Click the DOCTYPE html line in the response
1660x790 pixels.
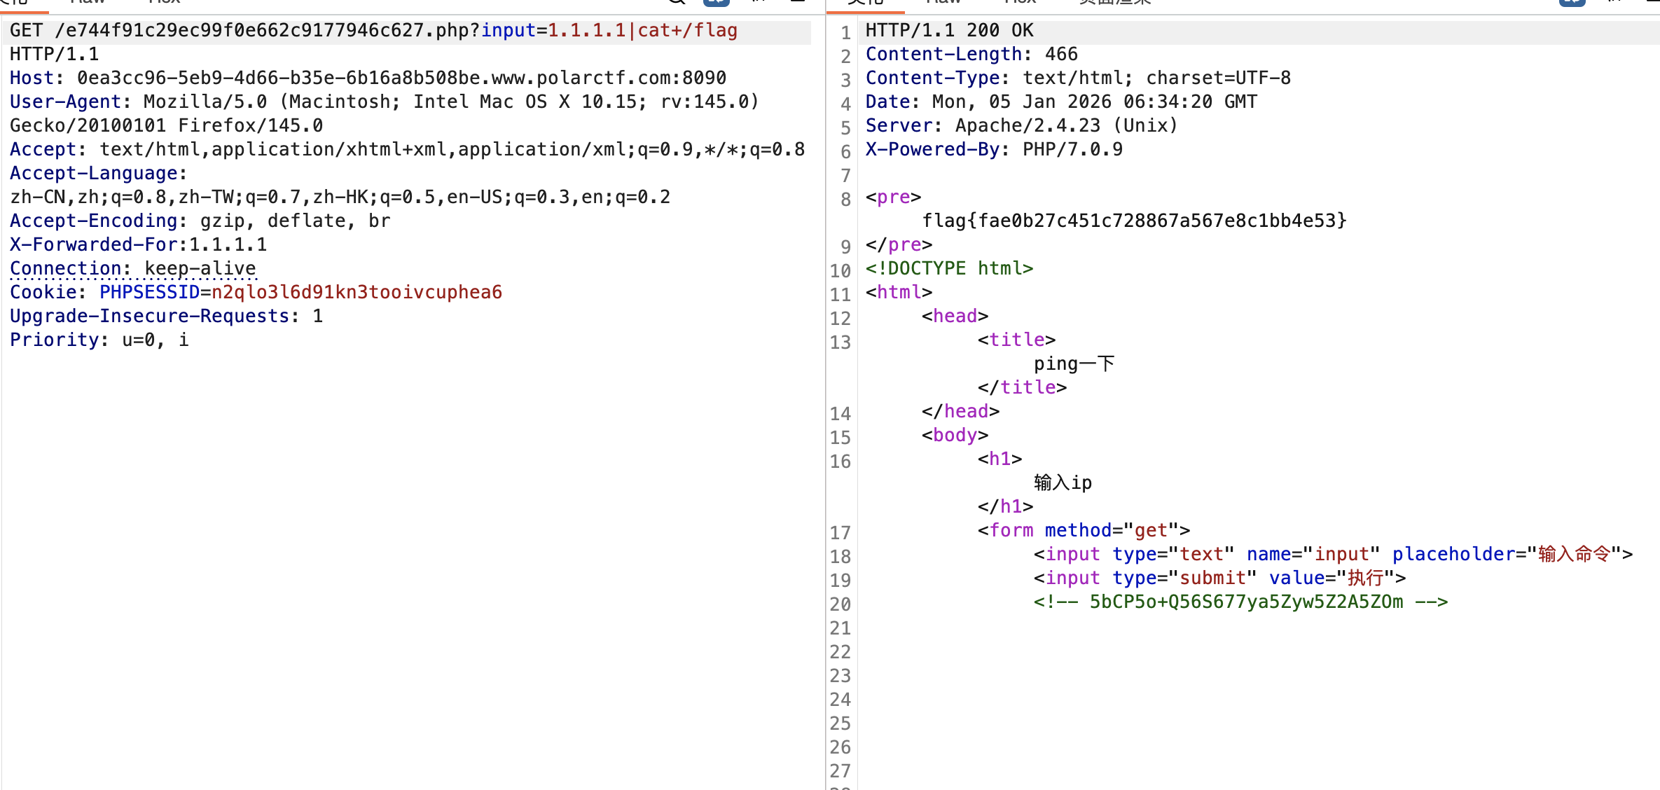coord(948,268)
